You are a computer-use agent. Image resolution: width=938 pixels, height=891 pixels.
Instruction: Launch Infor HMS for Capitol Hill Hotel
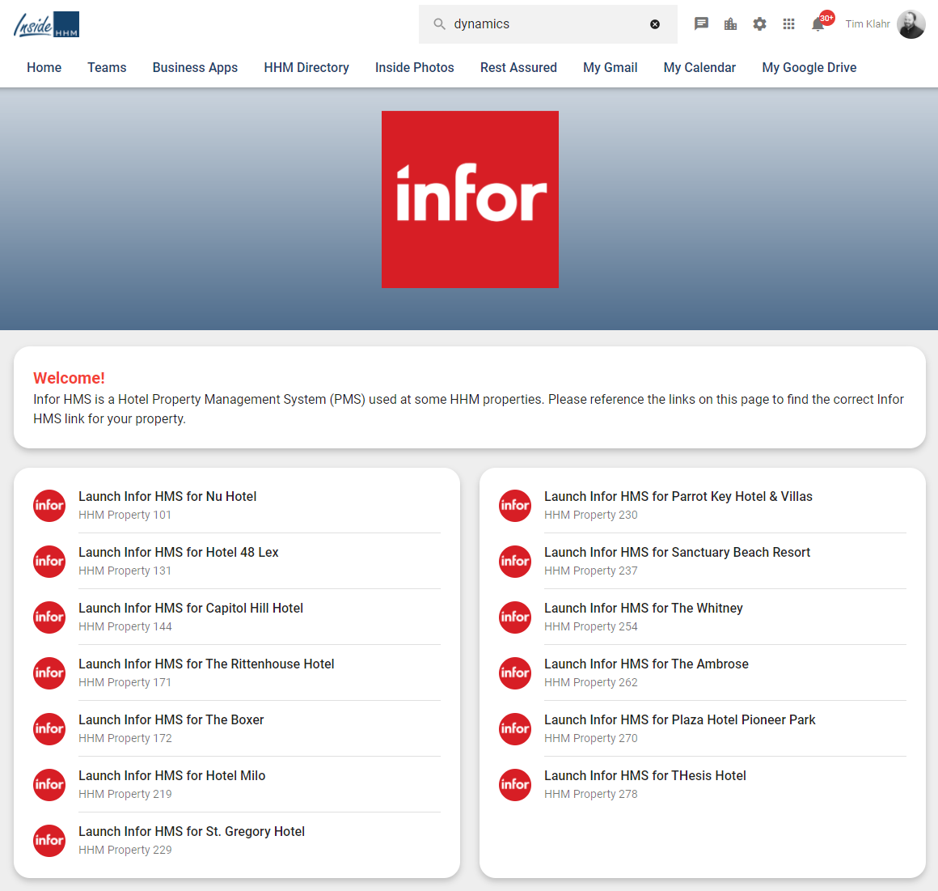pyautogui.click(x=191, y=609)
